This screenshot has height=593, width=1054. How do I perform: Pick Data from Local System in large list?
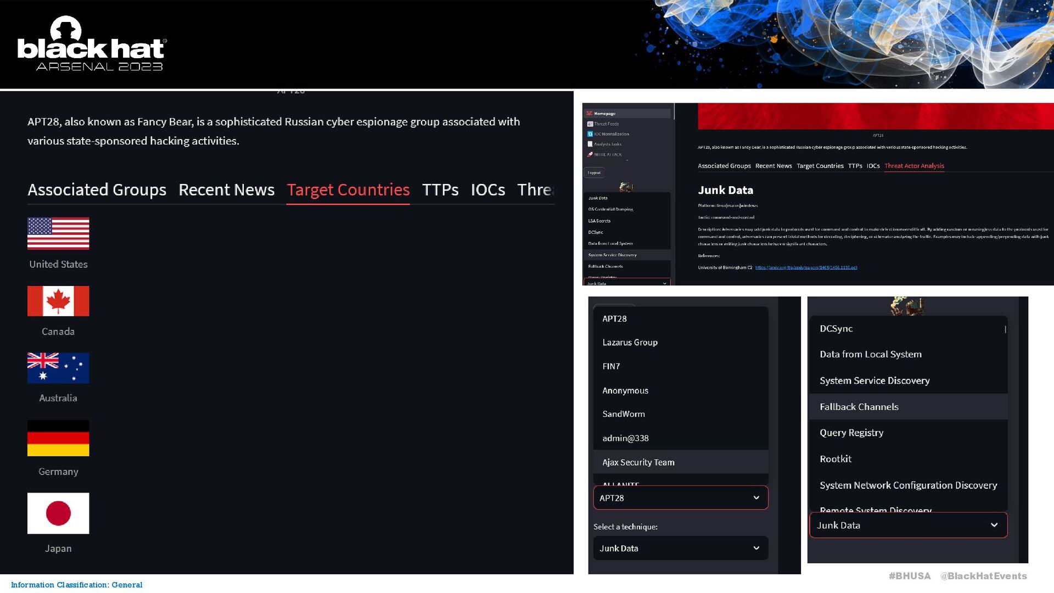pos(909,354)
